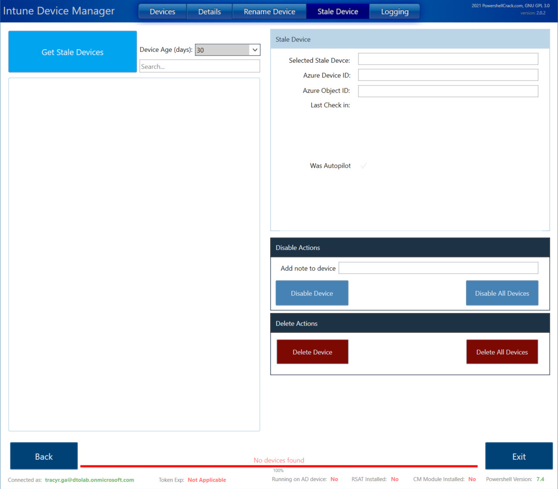Click the Delete Device button

click(x=312, y=352)
